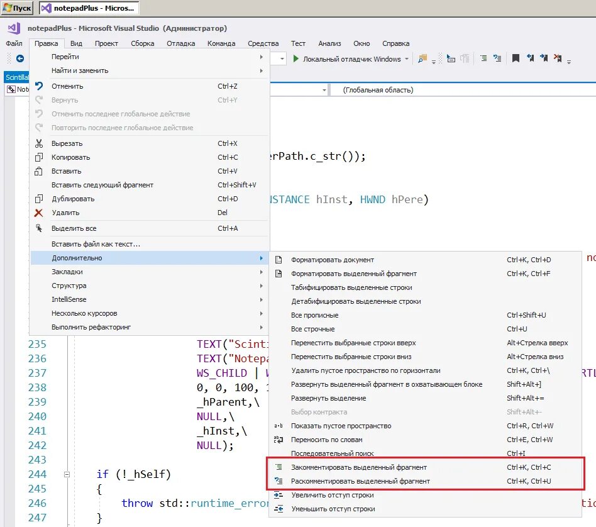Open the Проект menu
The height and width of the screenshot is (527, 596).
pyautogui.click(x=106, y=43)
